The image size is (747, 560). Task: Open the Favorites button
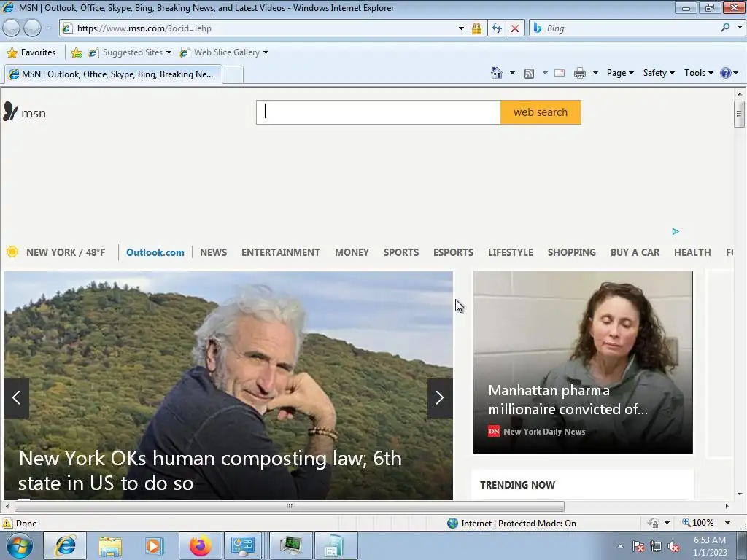pyautogui.click(x=31, y=52)
